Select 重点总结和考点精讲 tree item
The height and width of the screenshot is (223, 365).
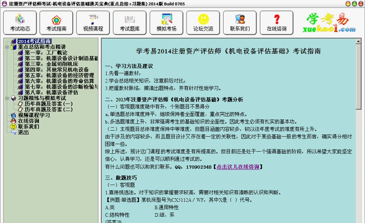click(x=42, y=47)
